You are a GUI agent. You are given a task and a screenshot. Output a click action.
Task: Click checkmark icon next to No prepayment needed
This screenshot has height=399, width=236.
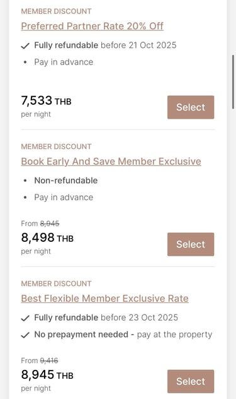tap(25, 335)
